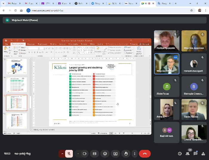Select Wojciech Walat's video tile
The width and height of the screenshot is (209, 160).
click(167, 64)
